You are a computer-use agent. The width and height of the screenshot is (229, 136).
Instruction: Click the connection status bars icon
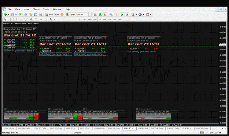pyautogui.click(x=202, y=132)
